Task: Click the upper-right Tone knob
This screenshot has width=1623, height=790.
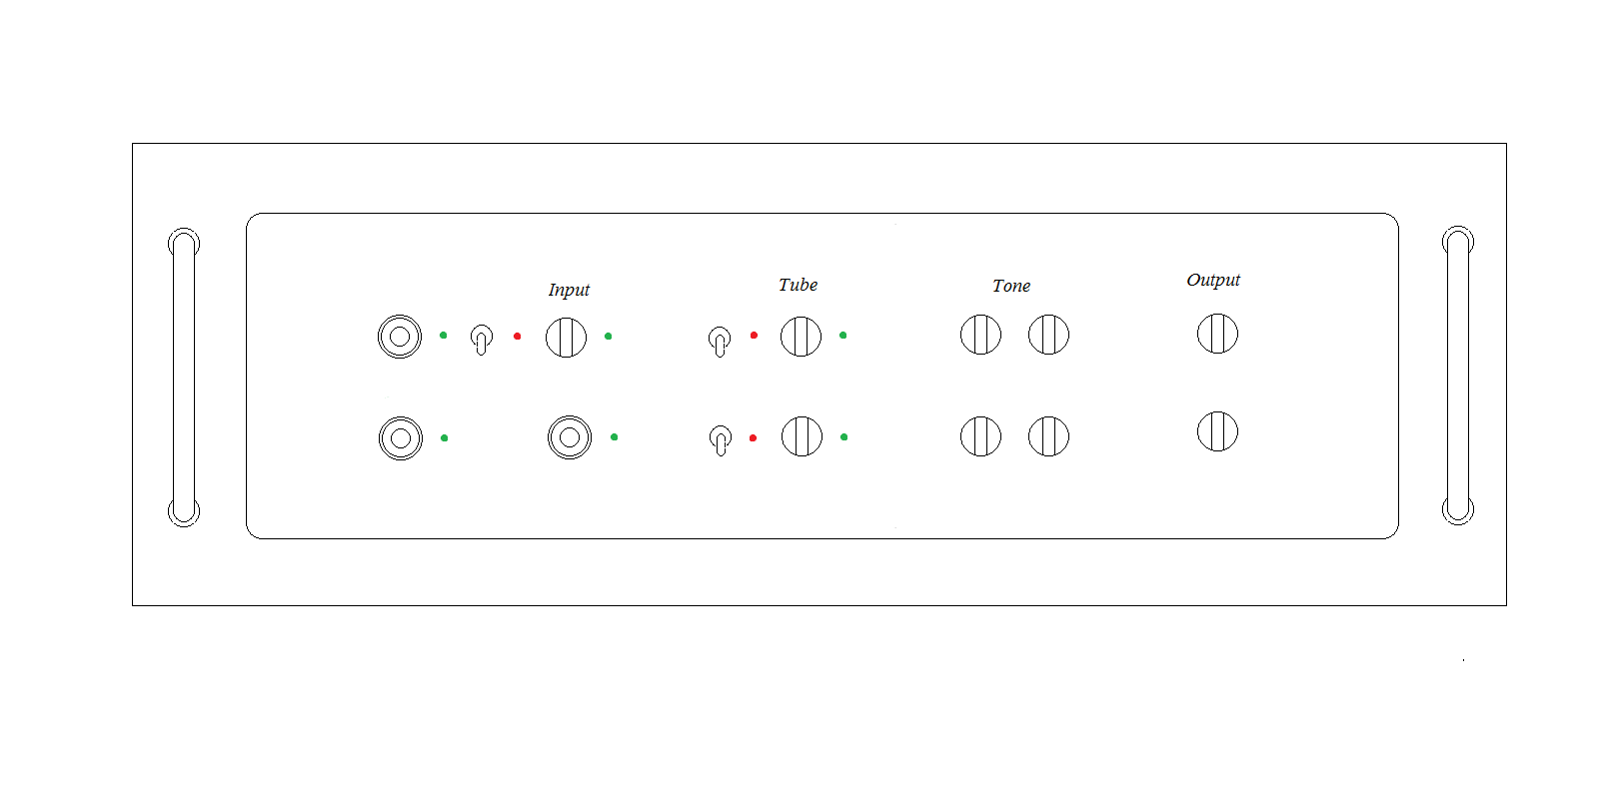Action: pyautogui.click(x=1048, y=335)
